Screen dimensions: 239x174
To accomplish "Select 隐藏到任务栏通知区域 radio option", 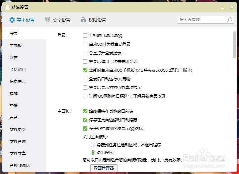I will 93,145.
